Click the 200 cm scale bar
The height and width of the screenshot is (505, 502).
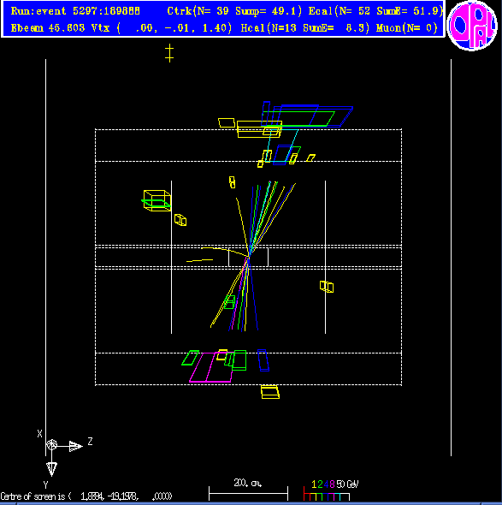[248, 493]
